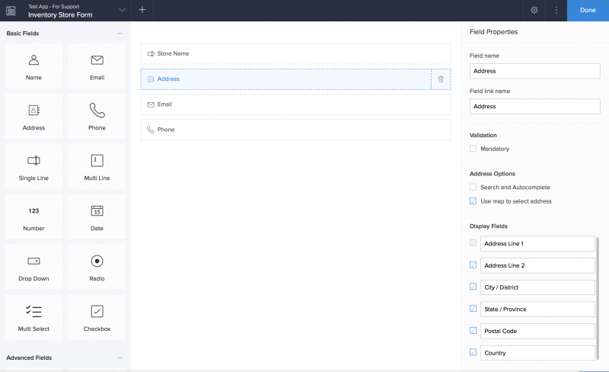Click the Name field icon

pos(33,60)
